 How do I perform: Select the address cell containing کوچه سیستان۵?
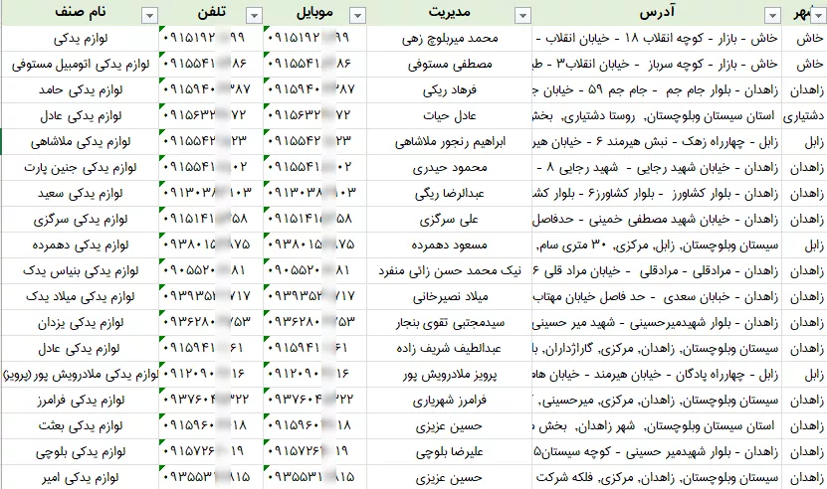[x=657, y=451]
